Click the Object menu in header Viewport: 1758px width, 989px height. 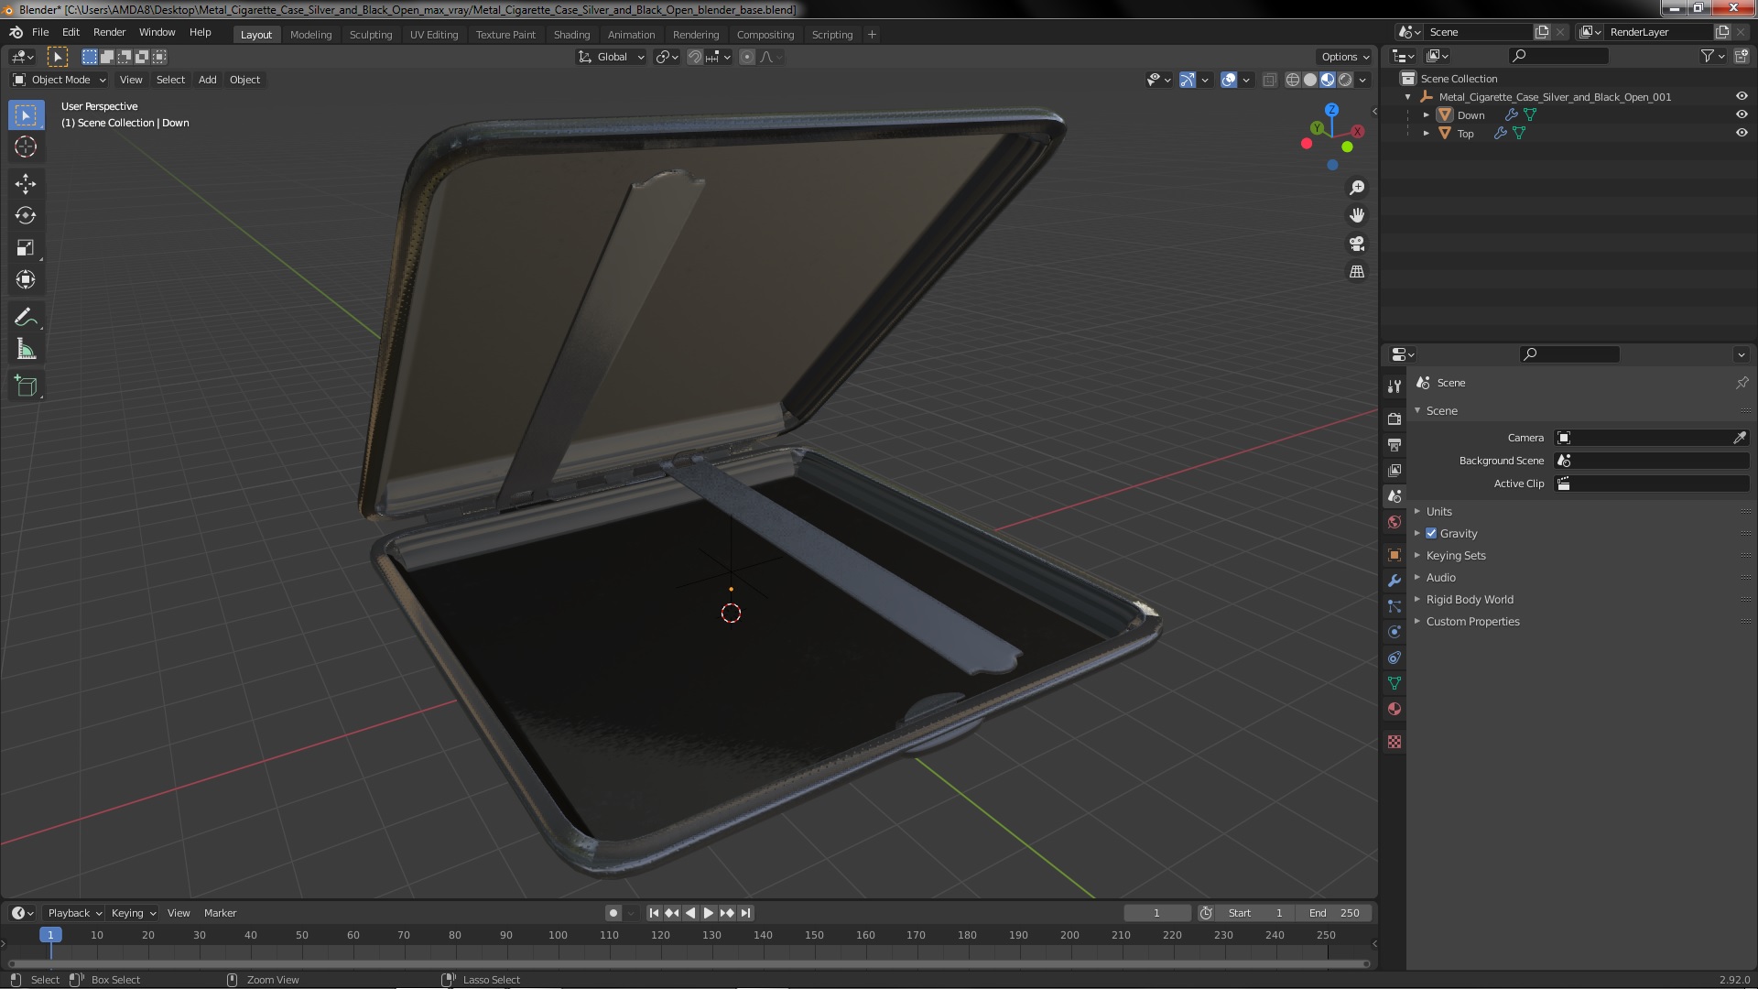pyautogui.click(x=244, y=79)
